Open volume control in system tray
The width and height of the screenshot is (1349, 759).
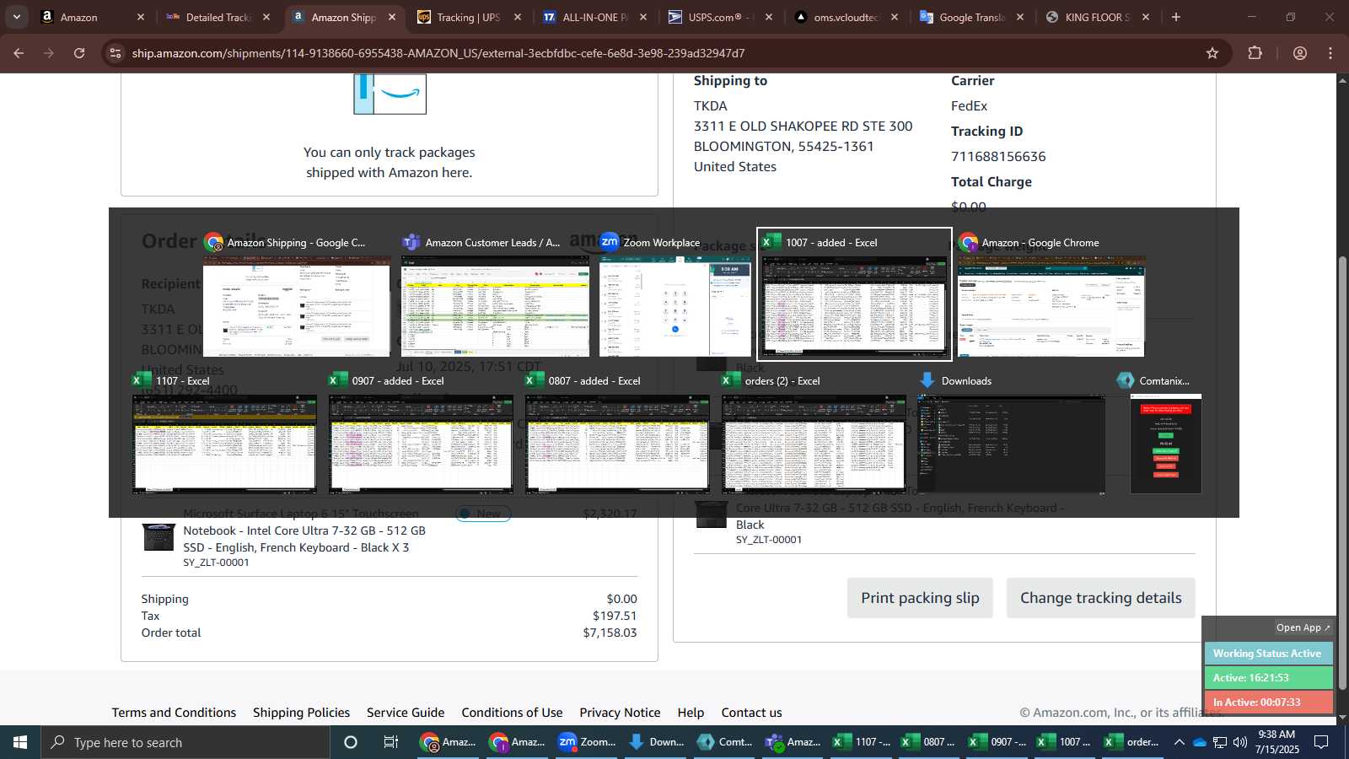click(x=1240, y=742)
